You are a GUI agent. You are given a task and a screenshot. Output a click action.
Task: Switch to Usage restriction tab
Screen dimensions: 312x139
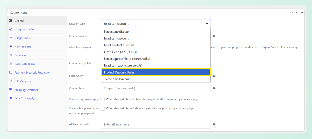[x=37, y=30]
